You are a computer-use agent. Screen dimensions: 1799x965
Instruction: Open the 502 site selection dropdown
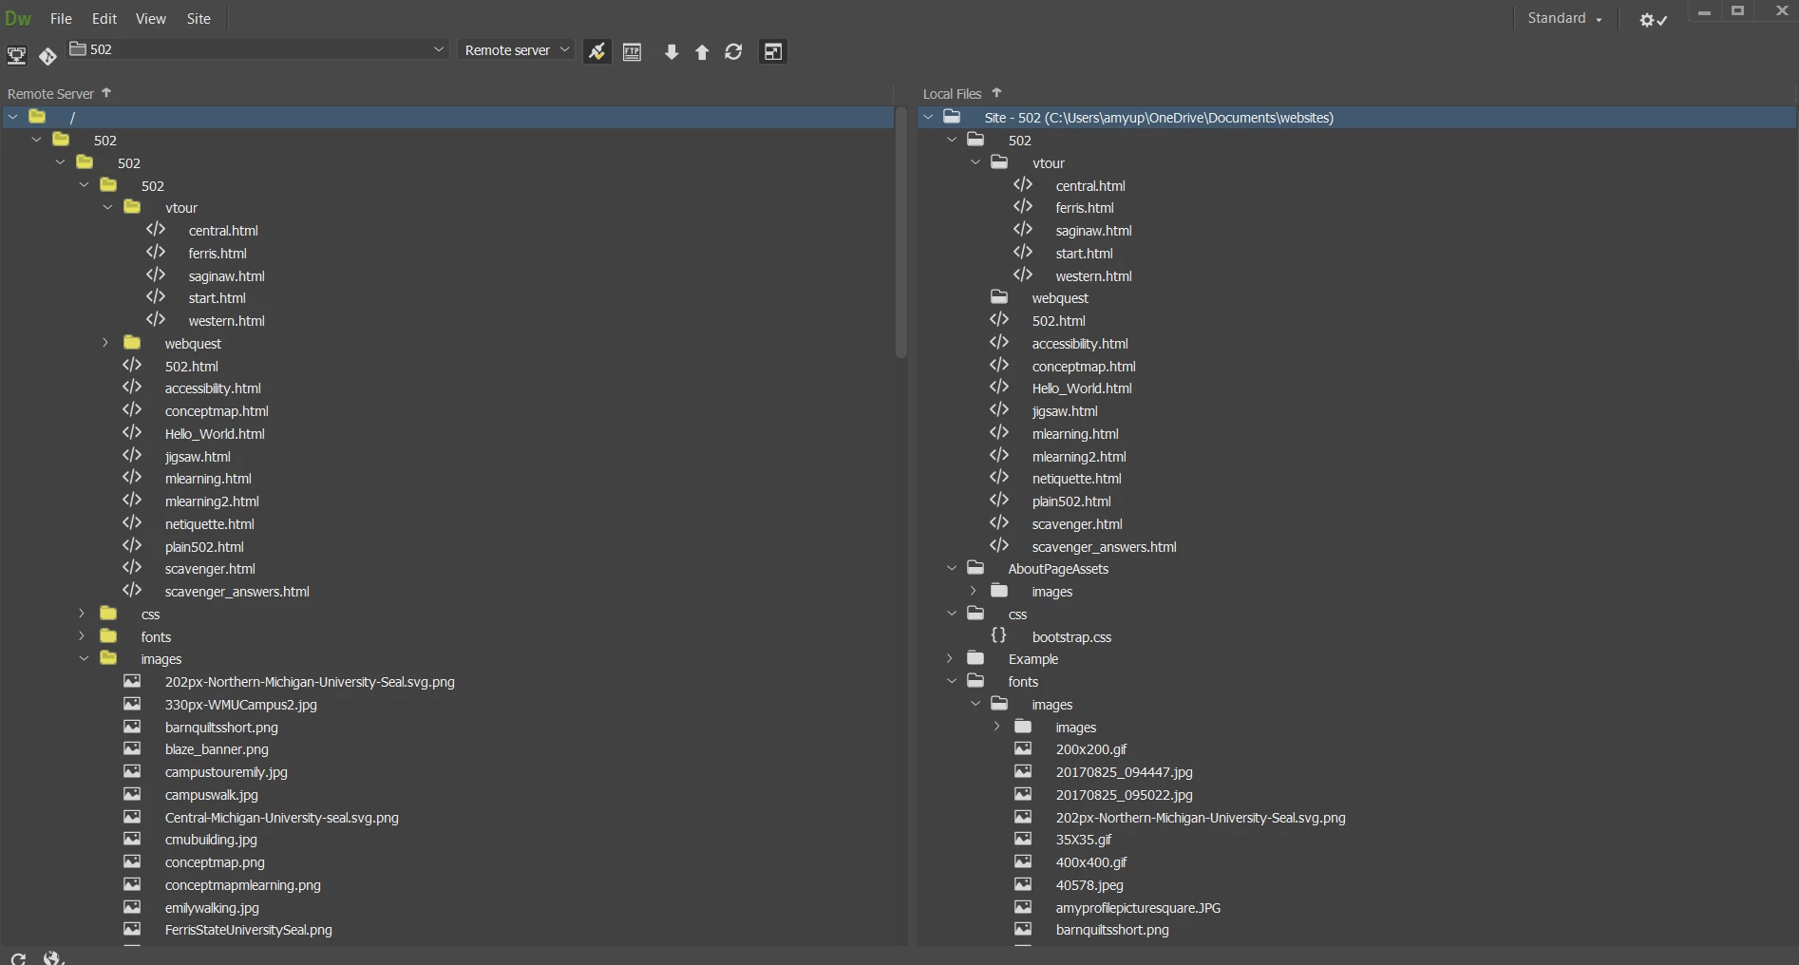(256, 49)
